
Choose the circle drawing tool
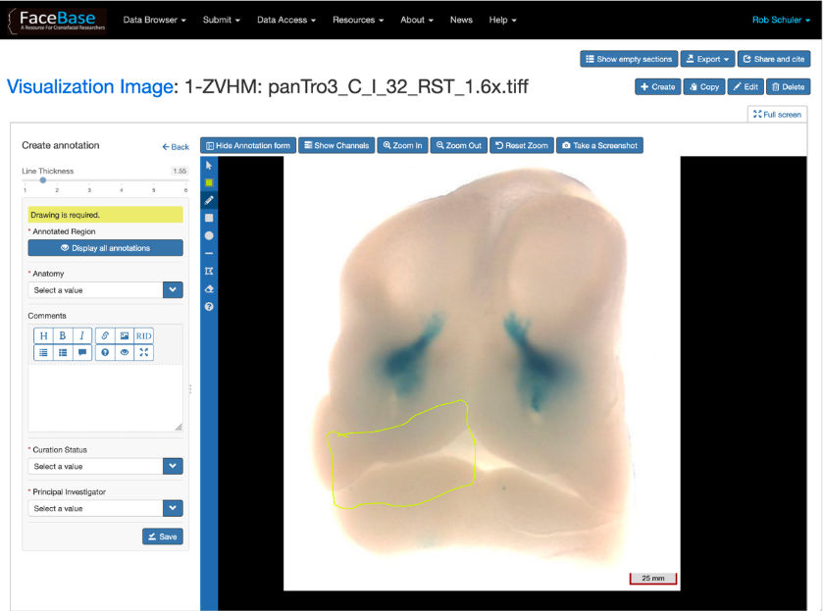[x=209, y=235]
